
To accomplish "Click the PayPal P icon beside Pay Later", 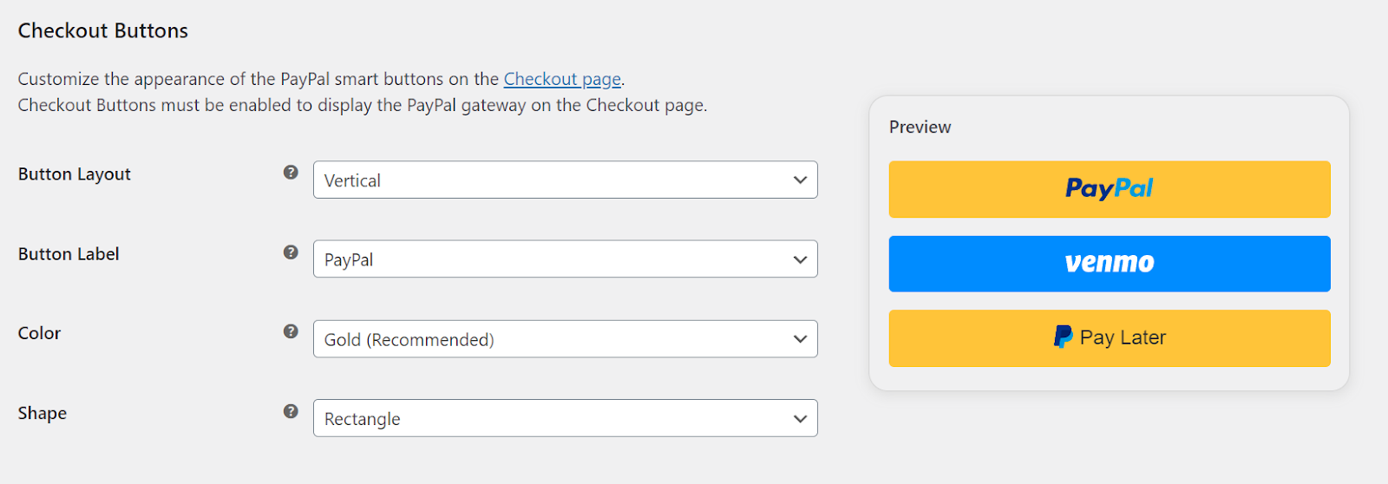I will pos(1063,337).
